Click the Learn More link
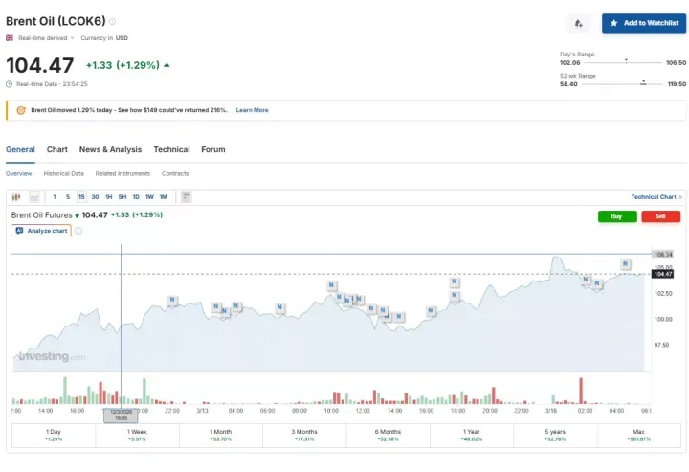 pyautogui.click(x=252, y=110)
